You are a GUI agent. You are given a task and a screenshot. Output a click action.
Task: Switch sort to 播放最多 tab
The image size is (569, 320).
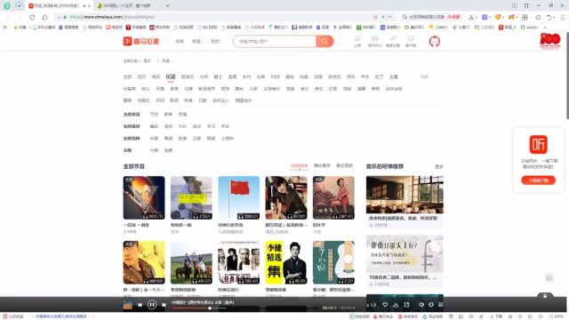[322, 165]
